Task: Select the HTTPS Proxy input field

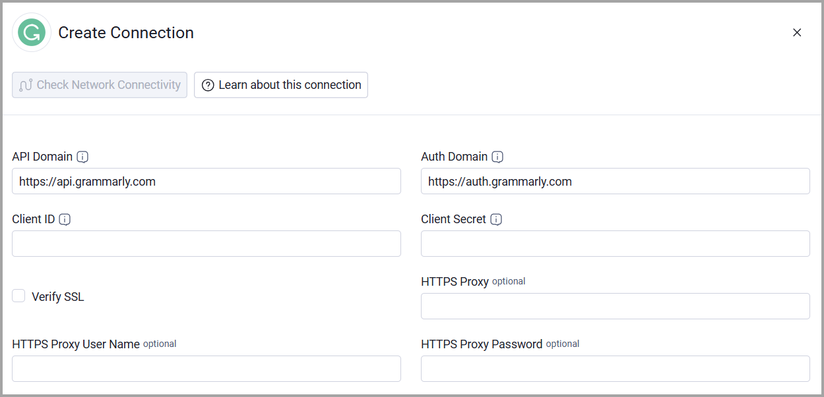Action: pos(616,306)
